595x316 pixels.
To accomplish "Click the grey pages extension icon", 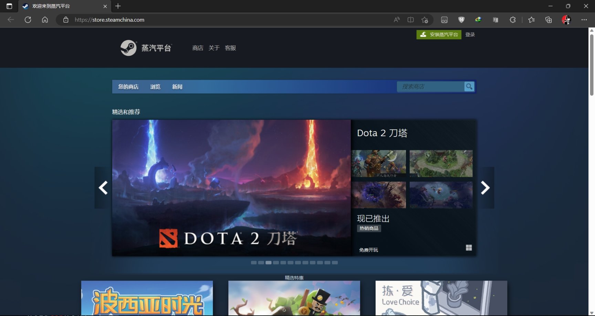I will pyautogui.click(x=495, y=20).
